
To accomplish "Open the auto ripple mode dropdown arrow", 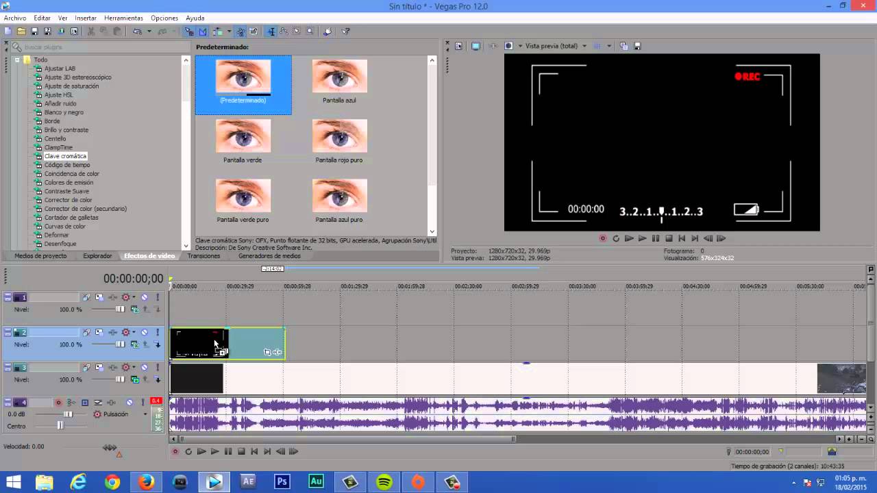I will 229,31.
